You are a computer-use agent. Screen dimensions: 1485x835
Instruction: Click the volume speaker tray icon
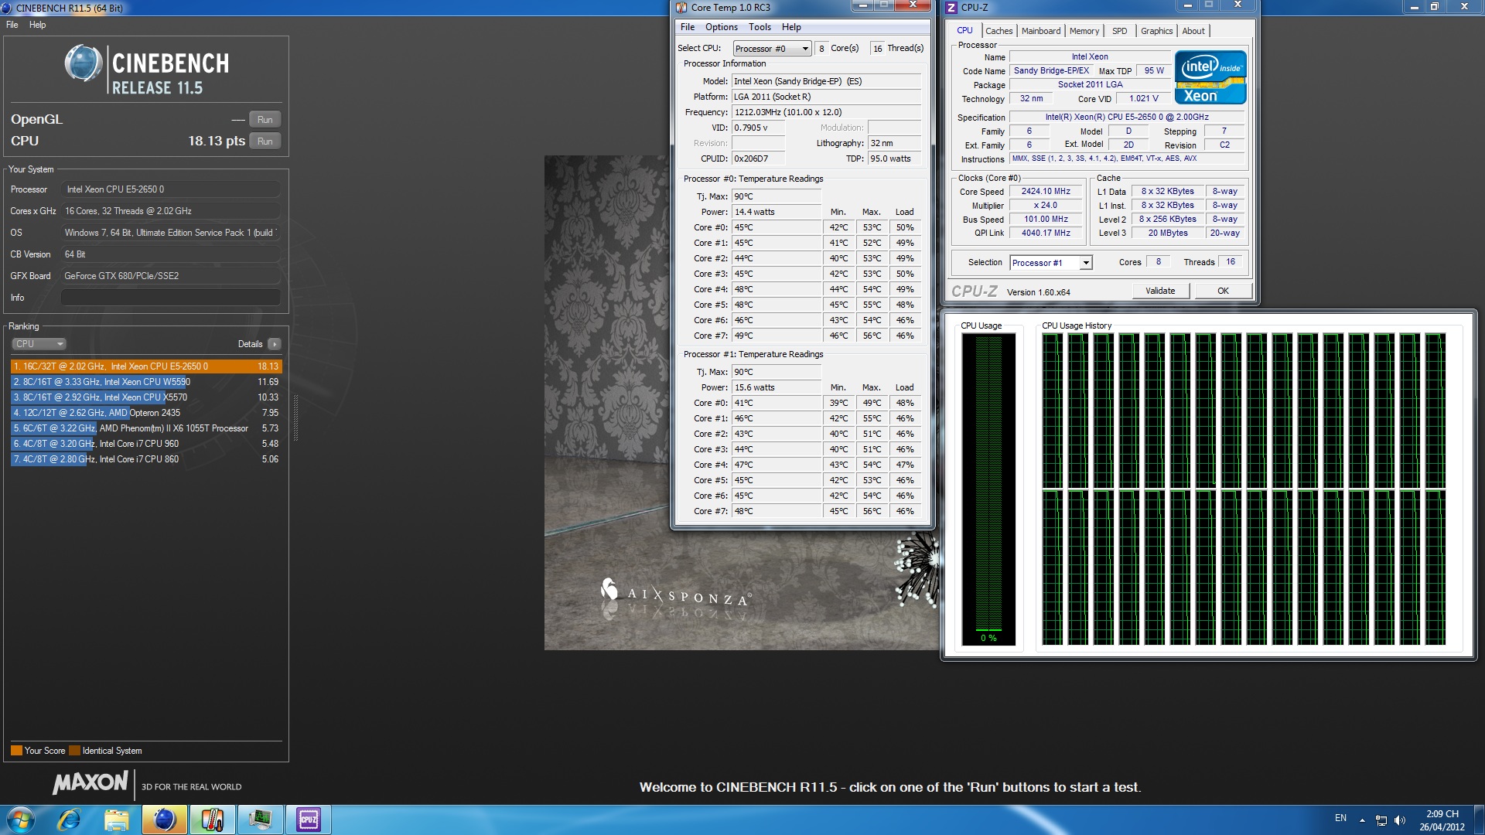1399,820
